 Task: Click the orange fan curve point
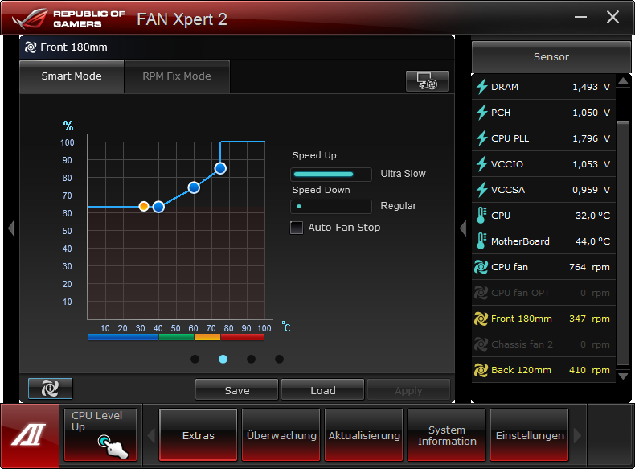point(143,206)
